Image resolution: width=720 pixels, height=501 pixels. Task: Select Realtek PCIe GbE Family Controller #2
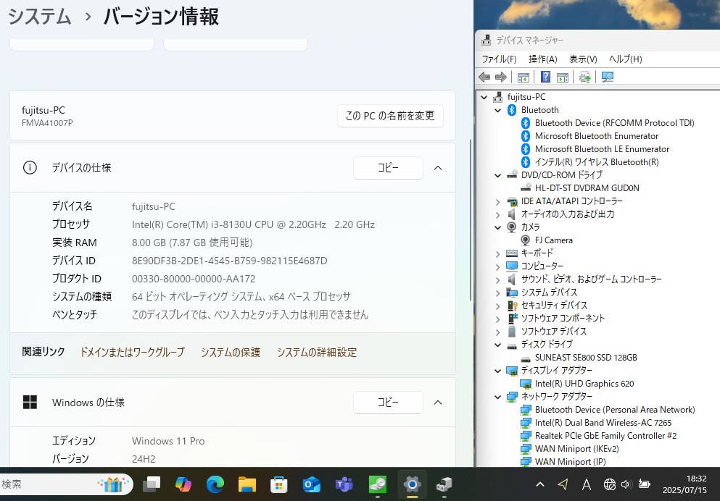click(605, 436)
